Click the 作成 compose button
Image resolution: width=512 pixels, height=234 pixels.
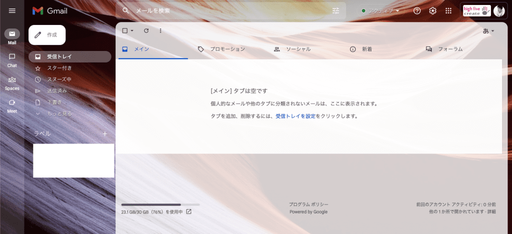pyautogui.click(x=47, y=35)
